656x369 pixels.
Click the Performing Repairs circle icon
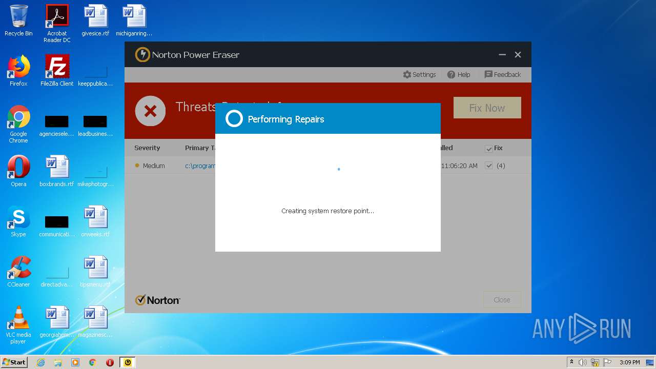tap(234, 119)
